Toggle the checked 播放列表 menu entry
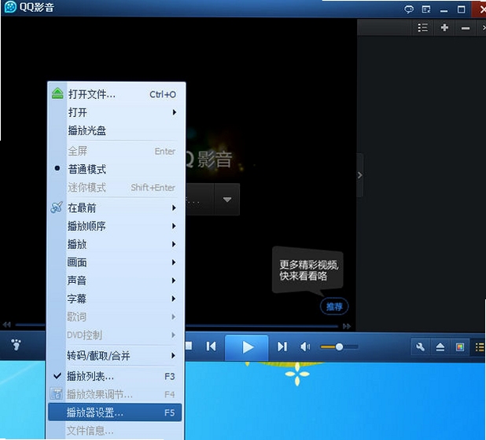This screenshot has height=440, width=486. coord(115,376)
